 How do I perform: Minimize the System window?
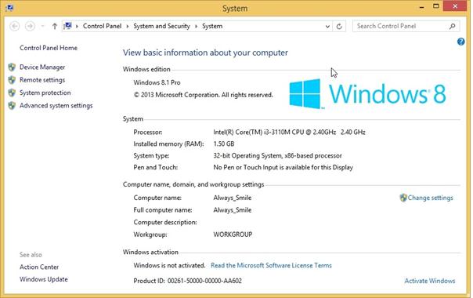click(421, 6)
